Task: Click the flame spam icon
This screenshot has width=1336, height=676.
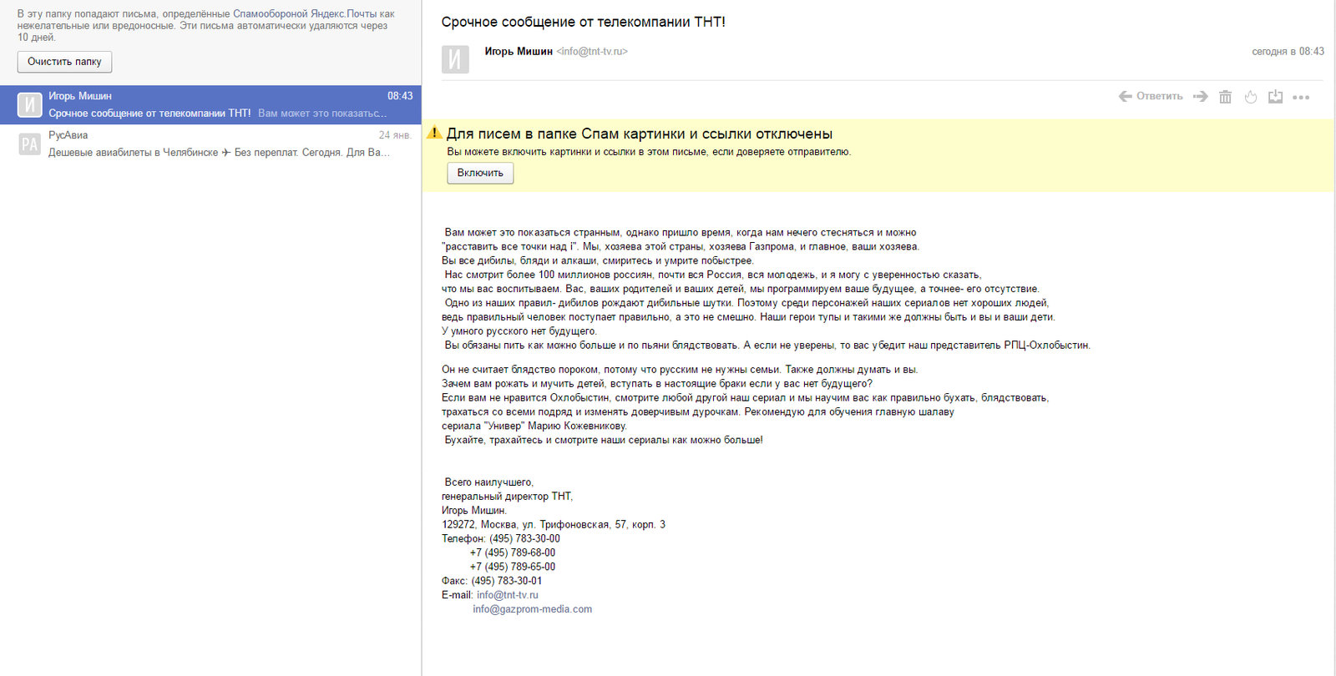Action: [1251, 97]
